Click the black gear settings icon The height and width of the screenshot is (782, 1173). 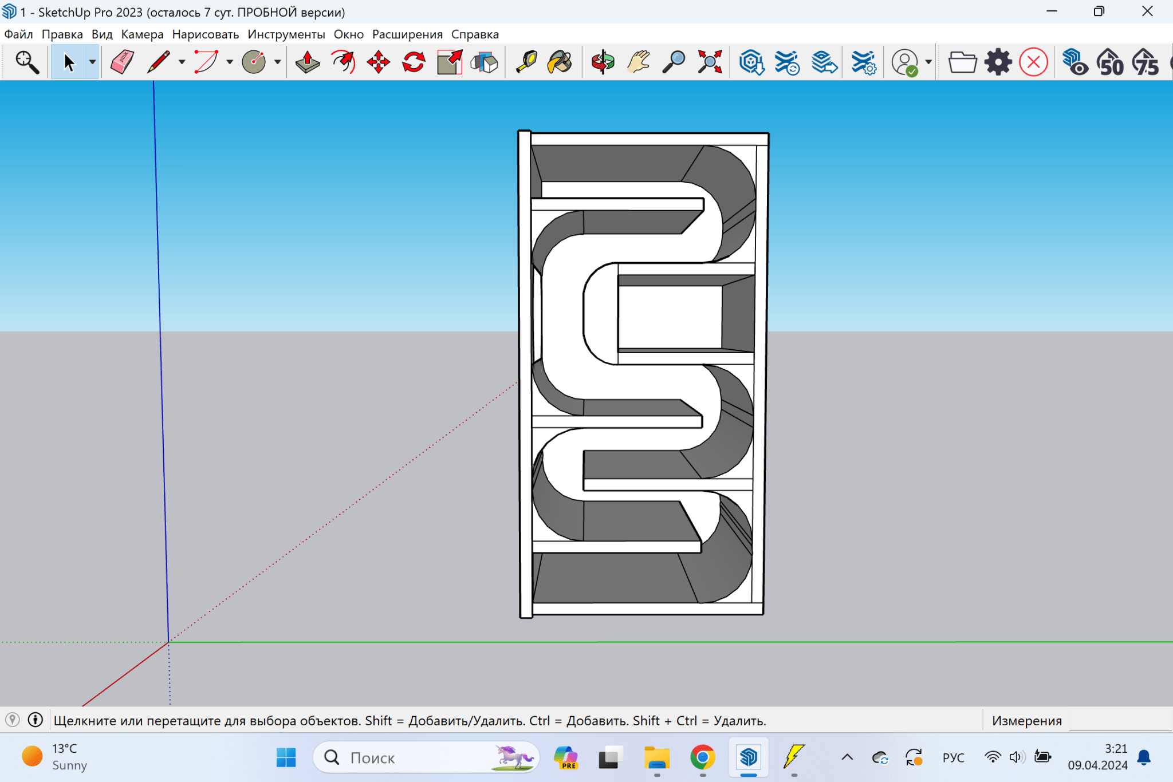pyautogui.click(x=998, y=62)
